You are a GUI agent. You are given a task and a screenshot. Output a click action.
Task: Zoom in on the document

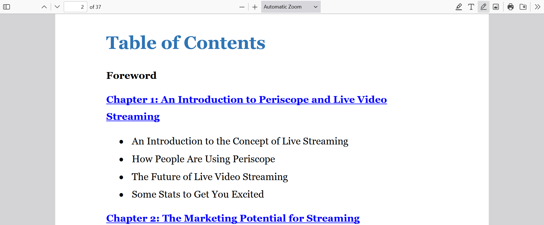(255, 7)
